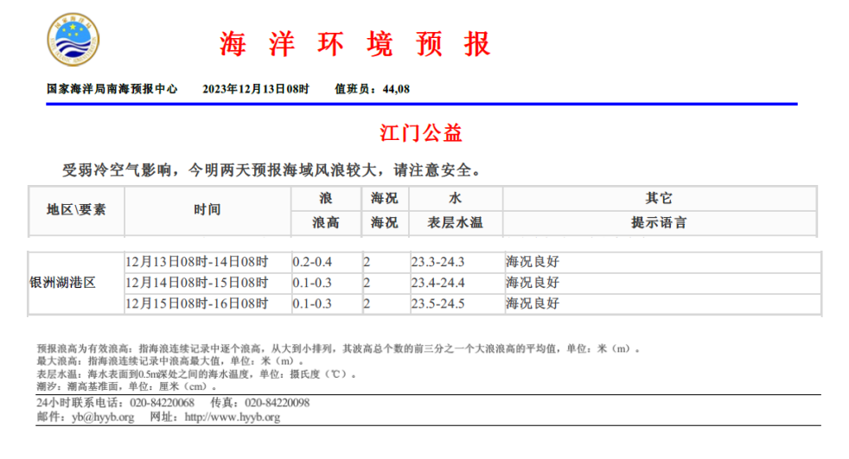Open the yb@hyyb.org email link
Viewport: 849px width, 459px height.
[x=103, y=418]
